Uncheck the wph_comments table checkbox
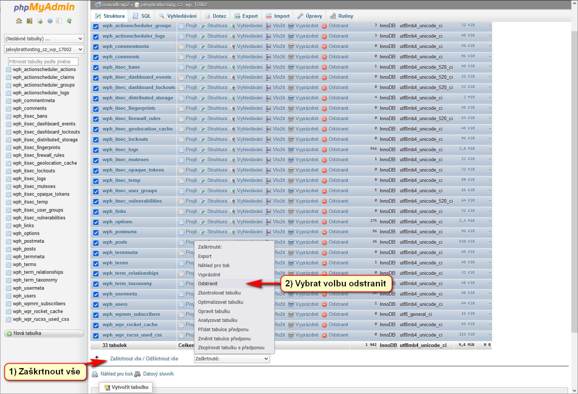 tap(96, 57)
